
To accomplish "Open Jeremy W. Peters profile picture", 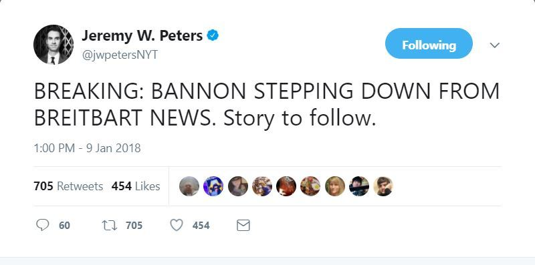I will click(x=53, y=45).
